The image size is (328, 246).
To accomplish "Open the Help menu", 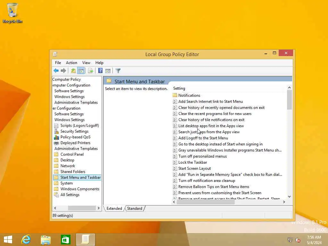I will pos(99,63).
